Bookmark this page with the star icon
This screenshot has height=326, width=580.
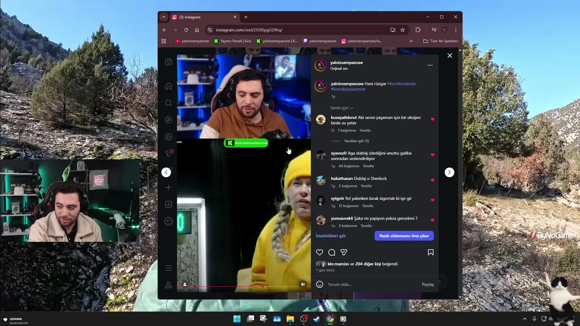(x=402, y=30)
